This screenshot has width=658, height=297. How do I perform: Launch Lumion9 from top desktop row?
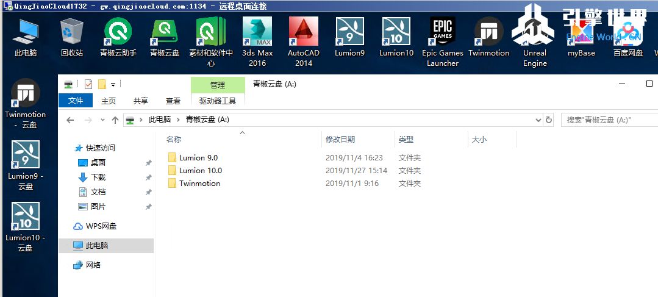(x=349, y=38)
